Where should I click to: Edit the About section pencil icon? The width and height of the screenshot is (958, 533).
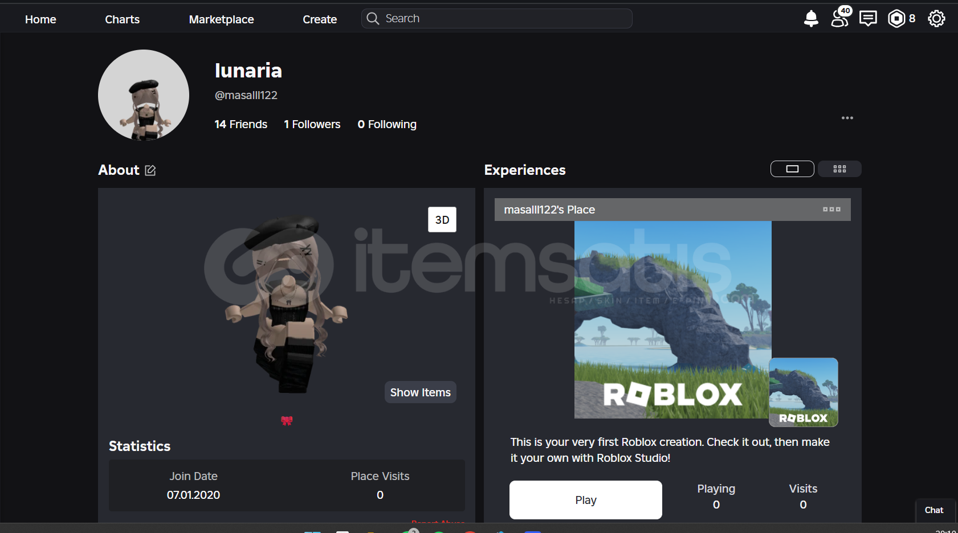[x=150, y=170]
